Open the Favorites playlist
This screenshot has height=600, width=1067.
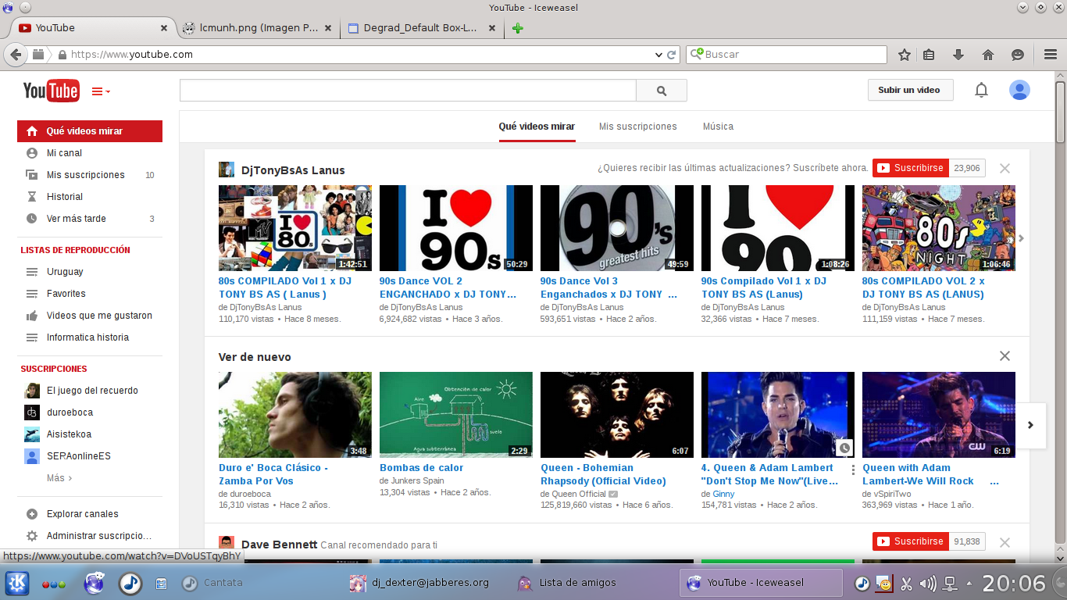coord(90,294)
